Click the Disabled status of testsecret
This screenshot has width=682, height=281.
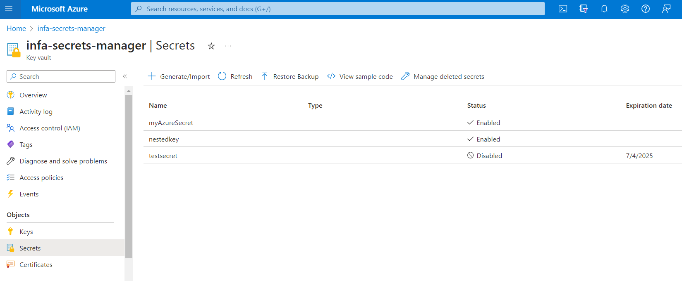tap(485, 156)
